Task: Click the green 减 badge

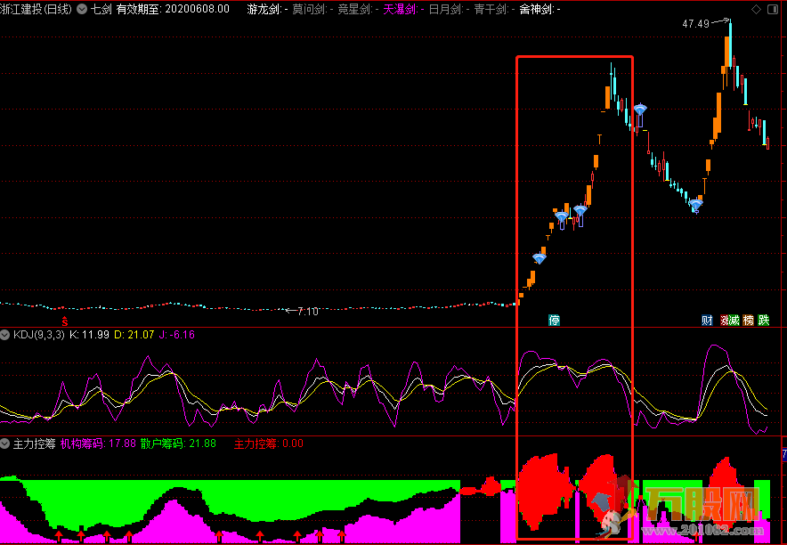Action: click(x=734, y=321)
